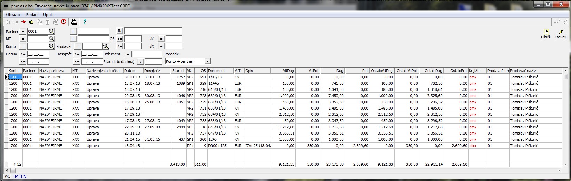Click the red refresh exclamation icon

(64, 22)
